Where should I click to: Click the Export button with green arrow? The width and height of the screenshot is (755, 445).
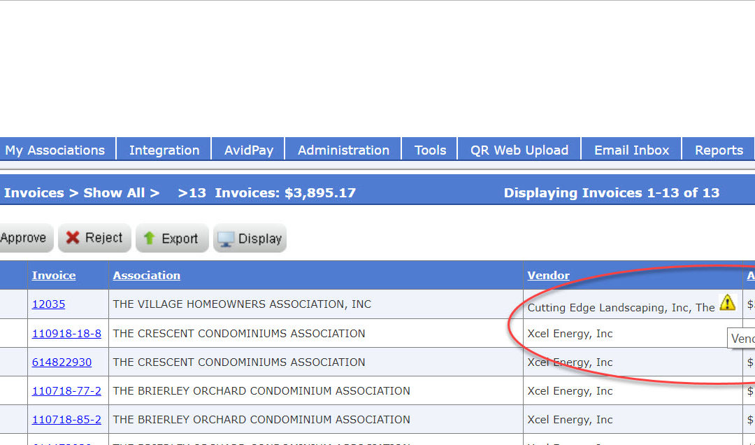[x=171, y=239]
